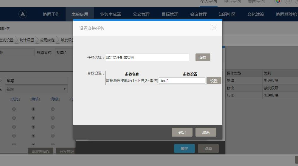298x166 pixels.
Task: Click the 操作类型 column header
Action: point(234,73)
